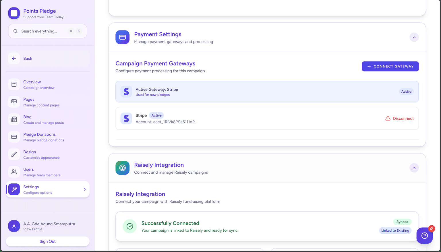
Task: Disconnect the Stripe account
Action: pyautogui.click(x=399, y=119)
